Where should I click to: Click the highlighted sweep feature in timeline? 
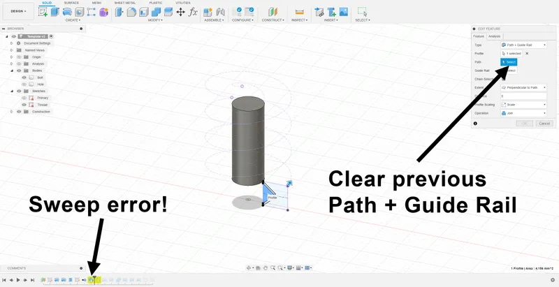[x=92, y=280]
